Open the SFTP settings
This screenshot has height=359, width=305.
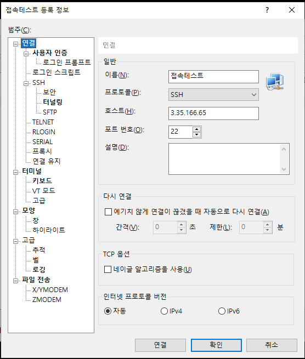click(x=50, y=112)
